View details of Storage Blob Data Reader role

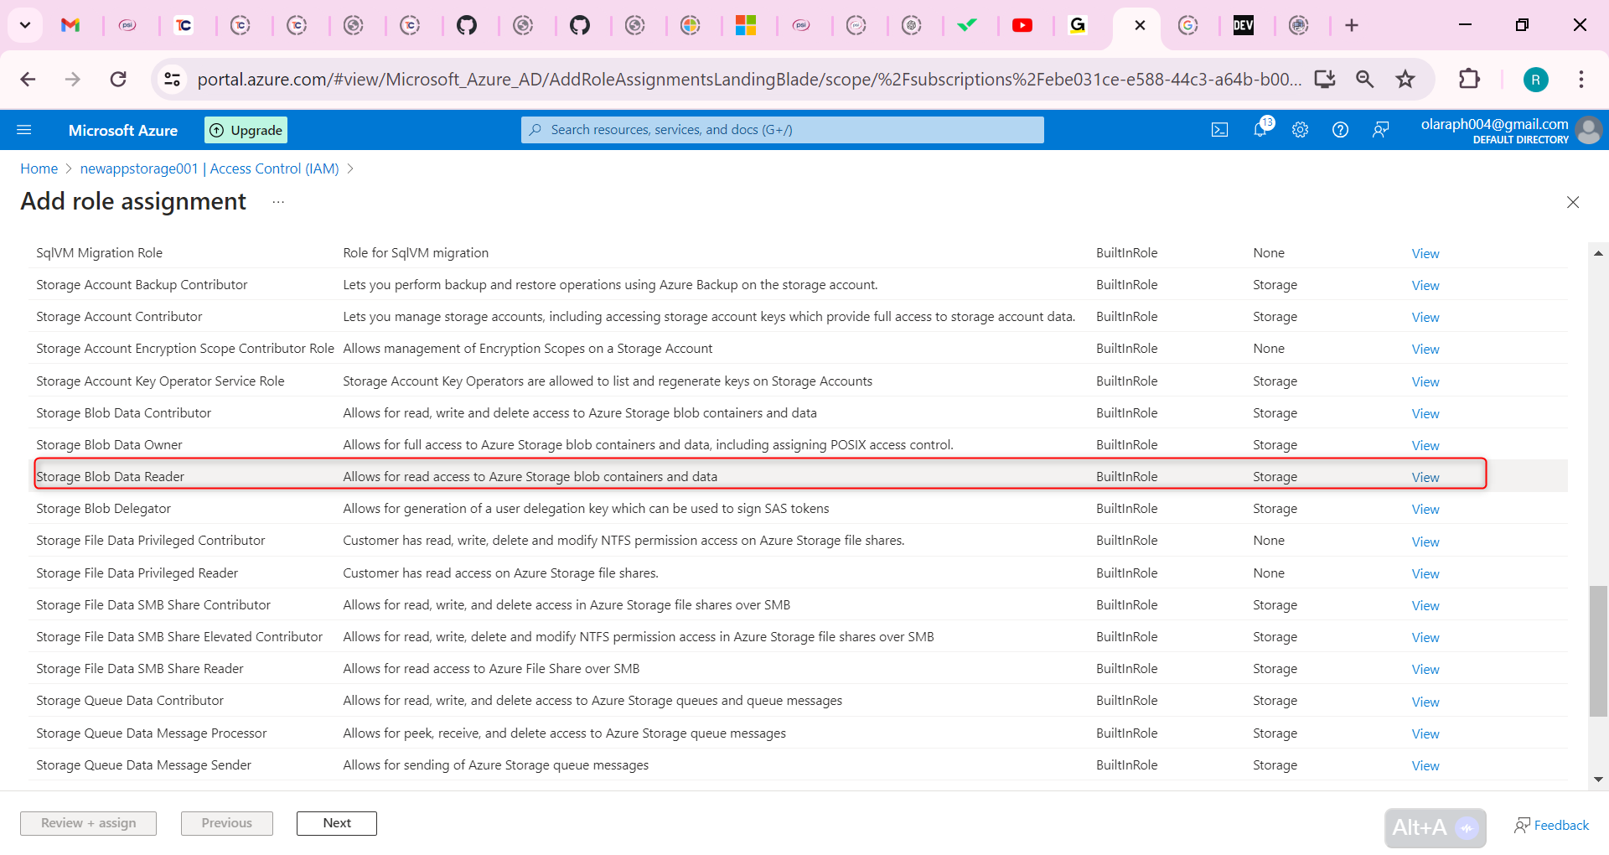click(1425, 476)
